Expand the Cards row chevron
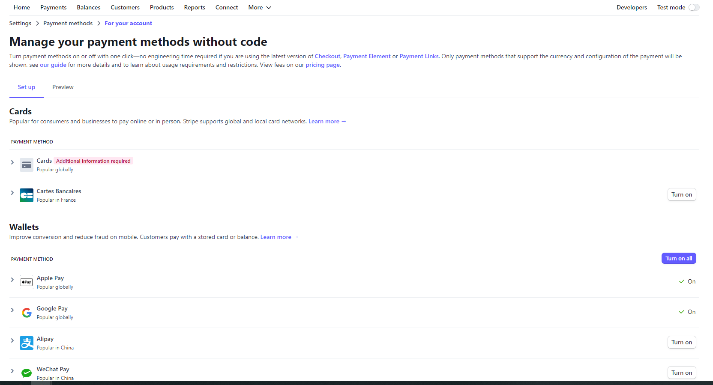Screen dimensions: 713x385 12,162
